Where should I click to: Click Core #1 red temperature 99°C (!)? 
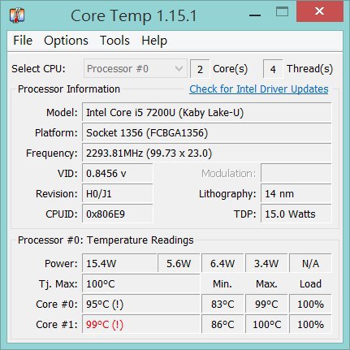click(140, 324)
